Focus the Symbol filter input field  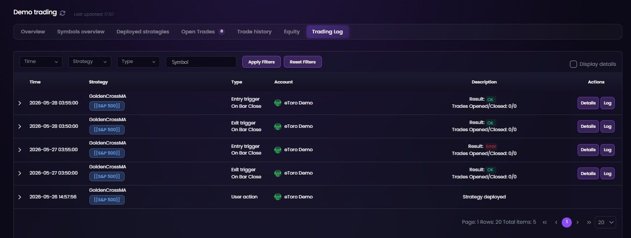[x=201, y=62]
